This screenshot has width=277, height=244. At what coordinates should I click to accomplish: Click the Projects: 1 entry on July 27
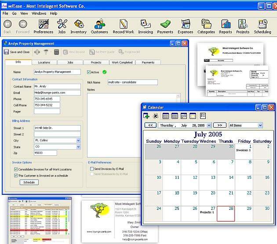[x=207, y=212]
